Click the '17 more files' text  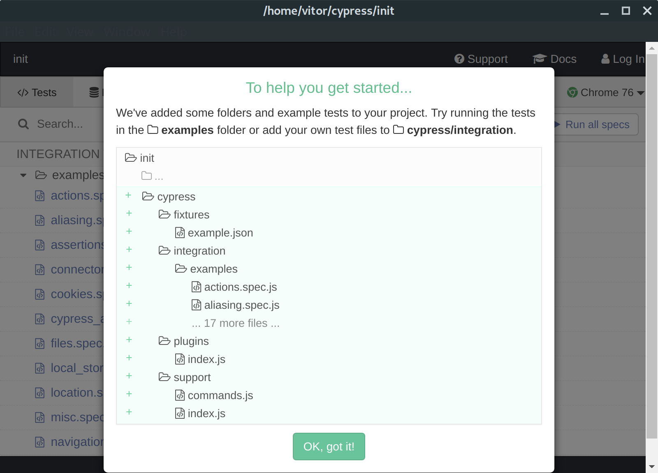tap(236, 323)
